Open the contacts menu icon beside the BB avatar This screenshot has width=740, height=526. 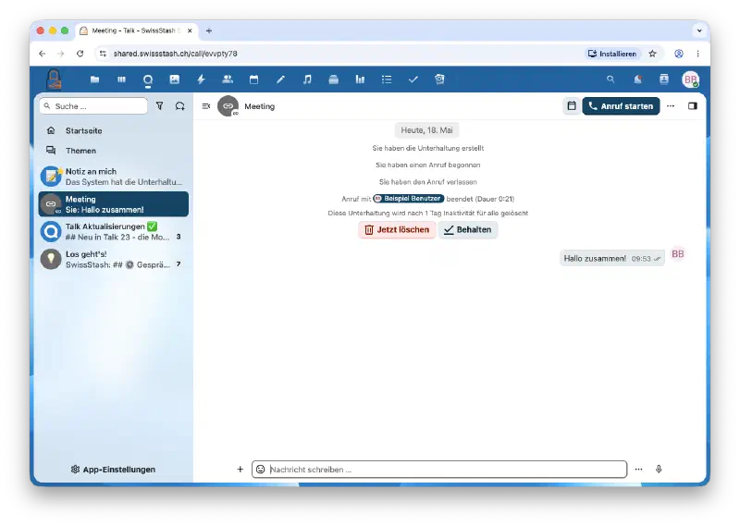coord(664,80)
